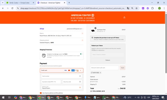Switch to Verify Codes — SimplyCodes tab

click(x=19, y=3)
